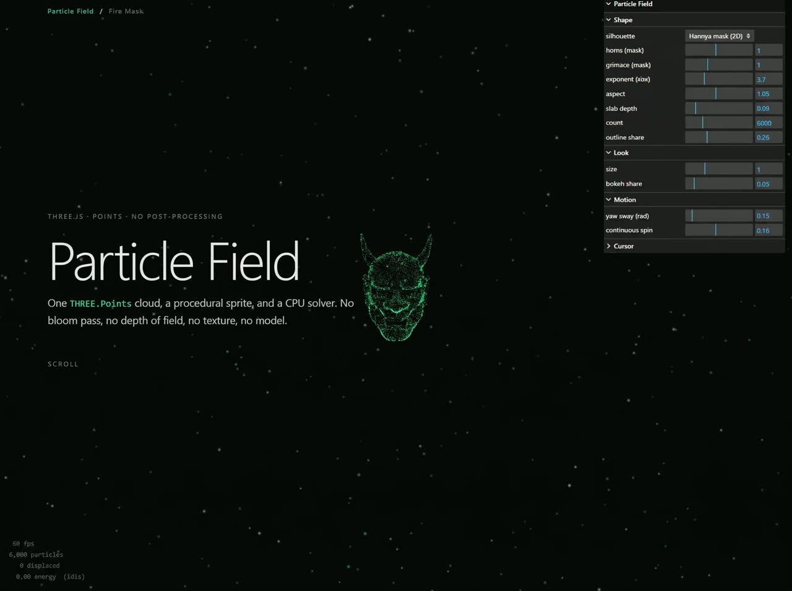792x591 pixels.
Task: Click the size slider
Action: coord(718,169)
